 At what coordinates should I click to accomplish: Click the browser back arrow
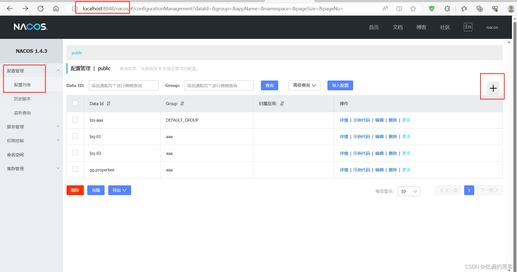coord(10,9)
